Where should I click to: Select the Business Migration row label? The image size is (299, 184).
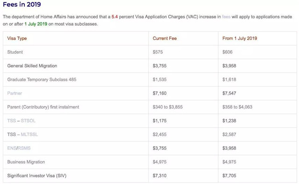26,162
